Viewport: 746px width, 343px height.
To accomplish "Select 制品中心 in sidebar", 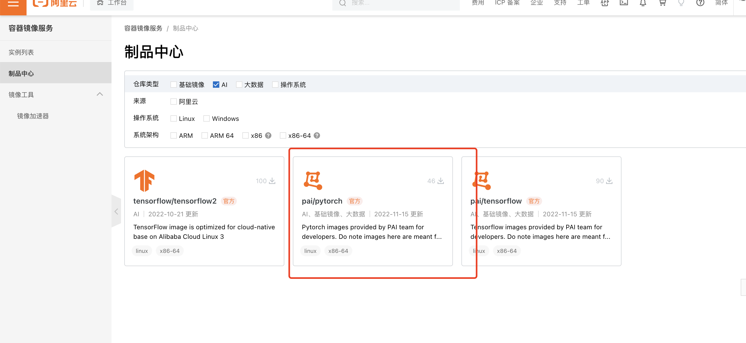I will pyautogui.click(x=55, y=73).
